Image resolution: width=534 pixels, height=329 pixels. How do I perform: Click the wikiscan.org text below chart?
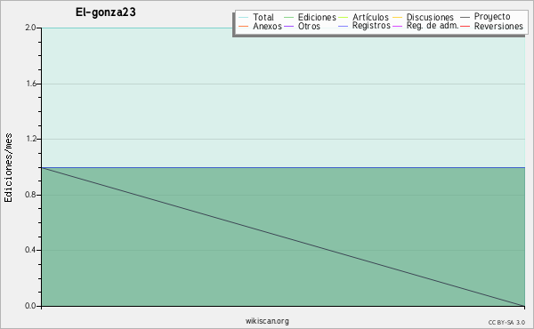click(x=267, y=321)
